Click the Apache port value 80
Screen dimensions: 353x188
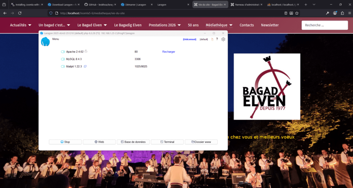click(x=136, y=52)
